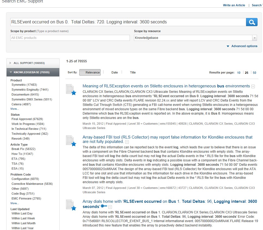This screenshot has width=263, height=230.
Task: Filter problem code Configuration (6070)
Action: pyautogui.click(x=25, y=179)
